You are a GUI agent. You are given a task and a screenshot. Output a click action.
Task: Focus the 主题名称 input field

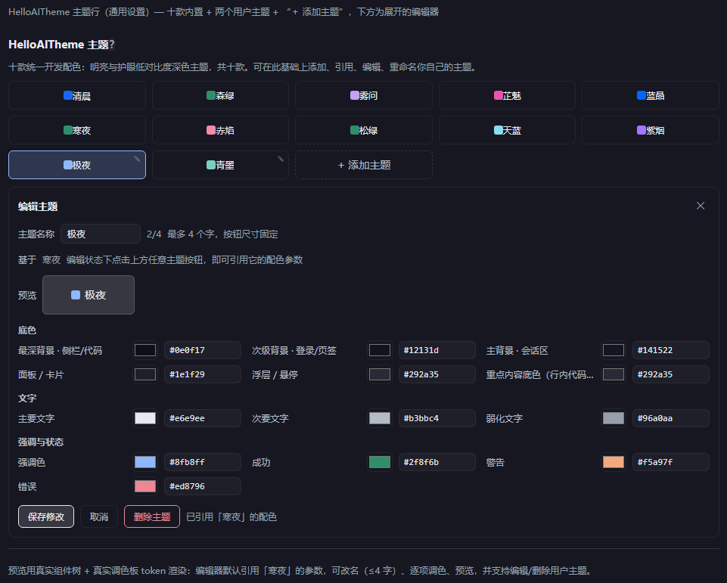tap(101, 234)
